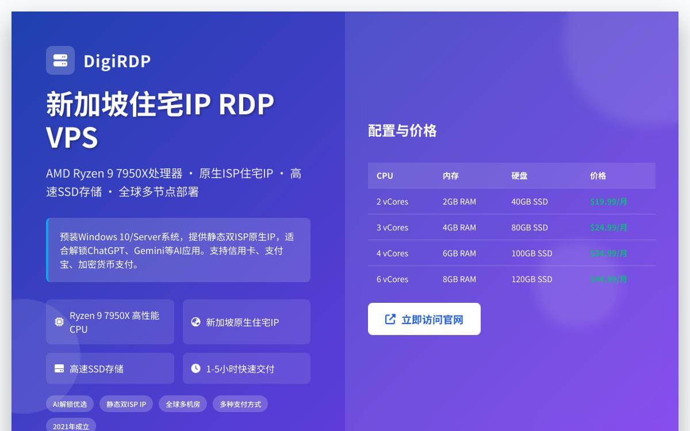The width and height of the screenshot is (690, 431).
Task: Click the CPU chip icon on Ryzen 9 card
Action: coord(58,322)
